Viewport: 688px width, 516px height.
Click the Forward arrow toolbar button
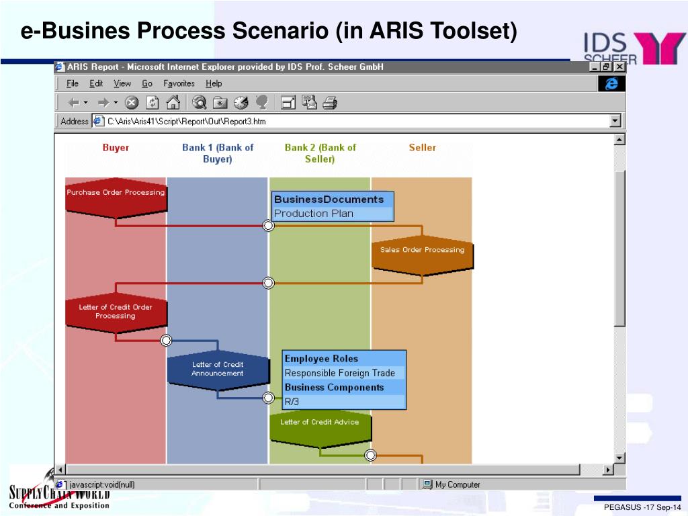pos(103,103)
